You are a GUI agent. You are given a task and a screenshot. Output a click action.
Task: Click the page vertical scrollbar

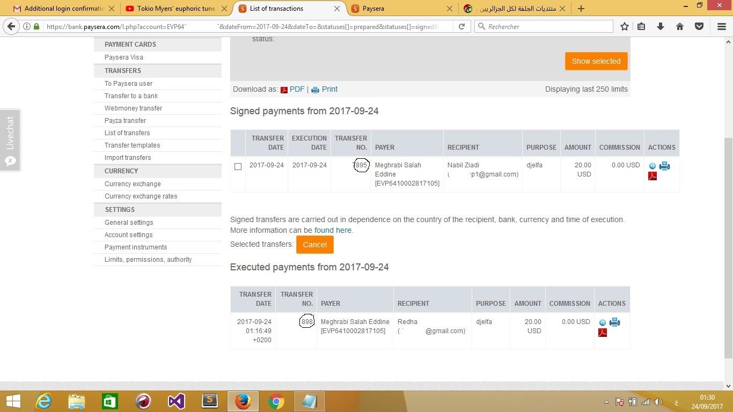[728, 247]
